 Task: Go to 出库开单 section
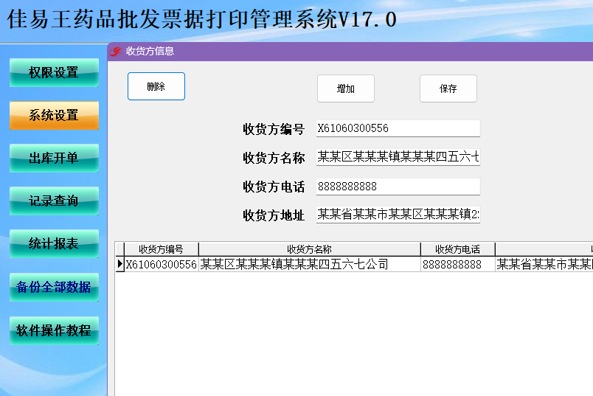click(x=54, y=158)
